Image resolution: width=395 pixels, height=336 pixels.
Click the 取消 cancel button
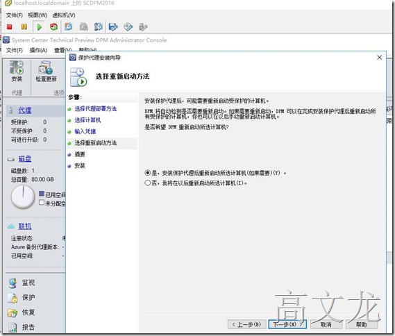(326, 324)
